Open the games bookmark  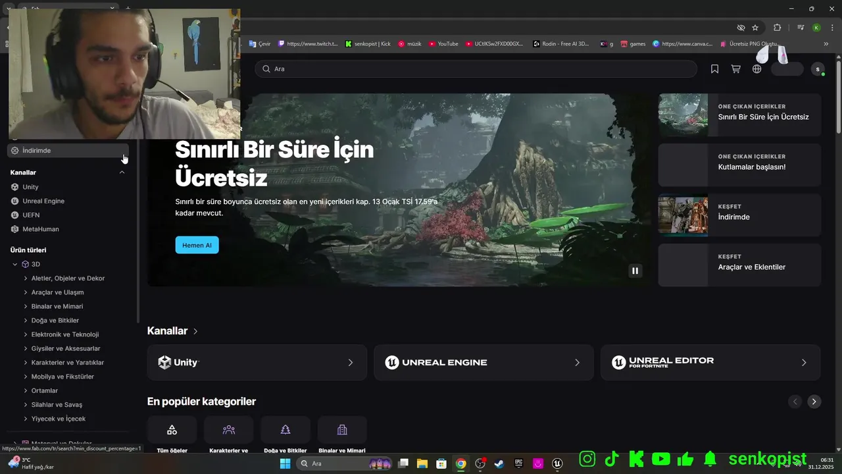(633, 44)
